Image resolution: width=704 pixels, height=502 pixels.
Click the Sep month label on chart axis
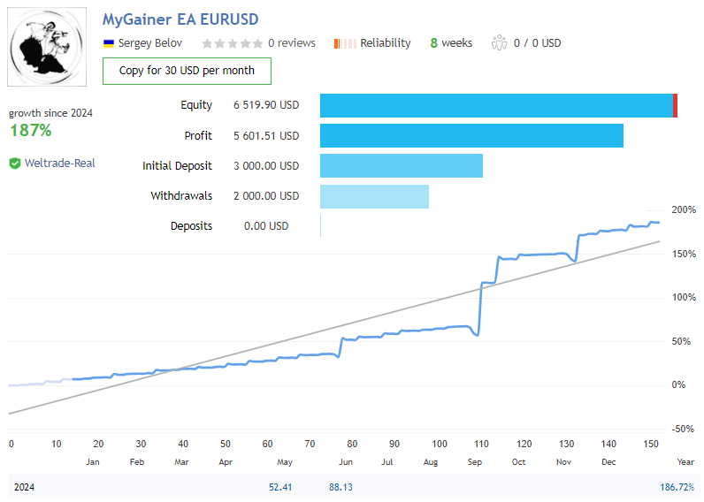point(475,462)
